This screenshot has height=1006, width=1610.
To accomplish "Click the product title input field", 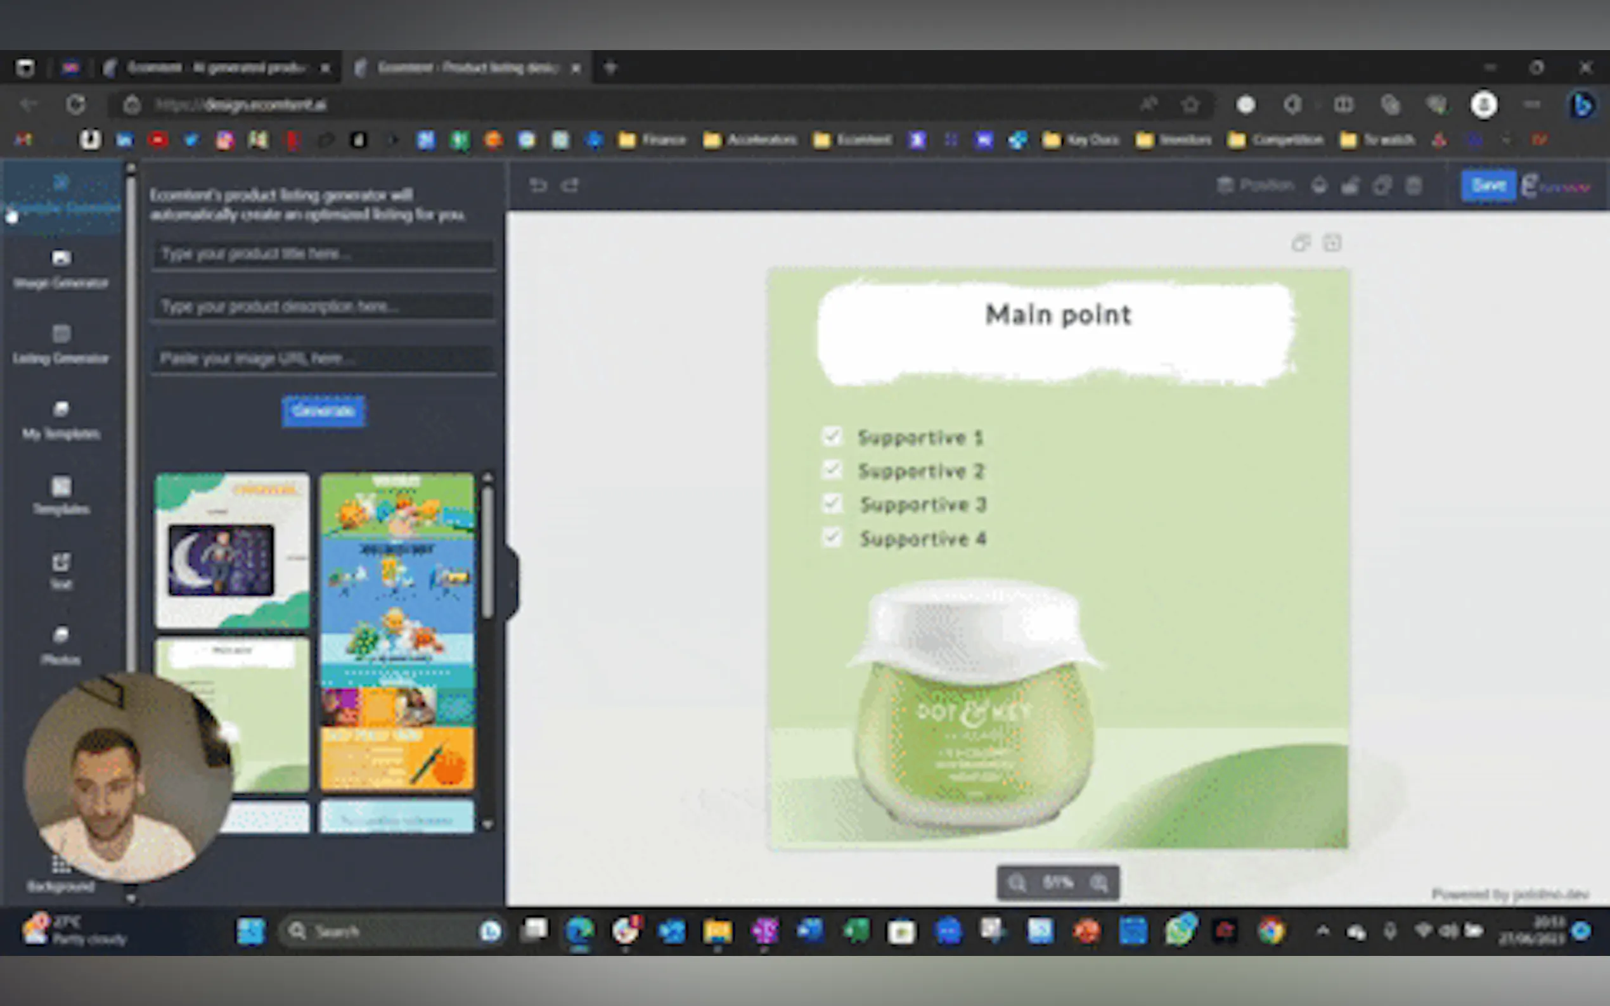I will point(323,253).
